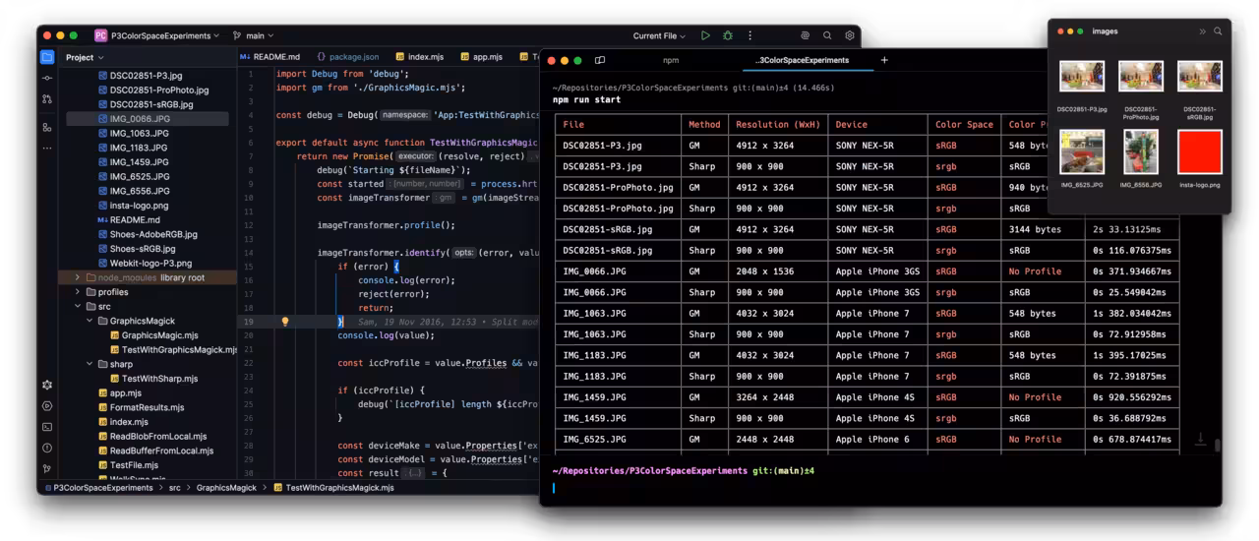Open the Services tool window gear icon
Viewport: 1259px width, 541px height.
tap(47, 385)
